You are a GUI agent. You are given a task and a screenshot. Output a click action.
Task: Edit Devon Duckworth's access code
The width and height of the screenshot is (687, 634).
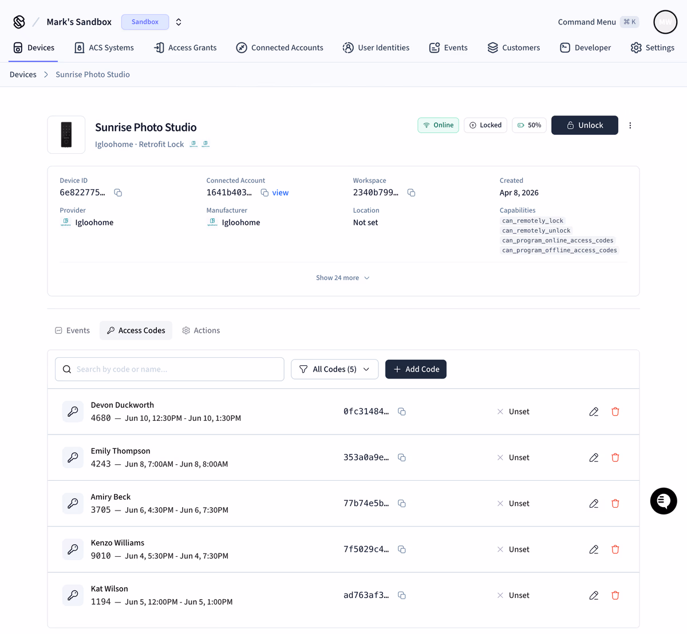coord(594,412)
